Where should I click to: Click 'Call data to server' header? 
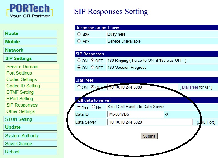(x=93, y=100)
